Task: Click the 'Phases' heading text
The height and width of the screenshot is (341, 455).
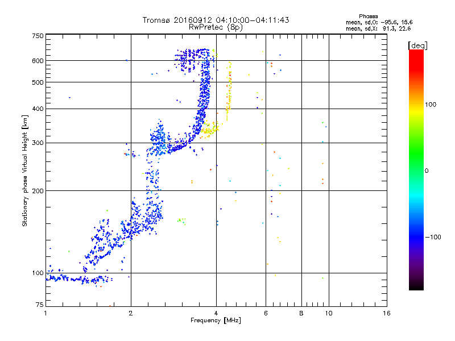Action: [368, 16]
